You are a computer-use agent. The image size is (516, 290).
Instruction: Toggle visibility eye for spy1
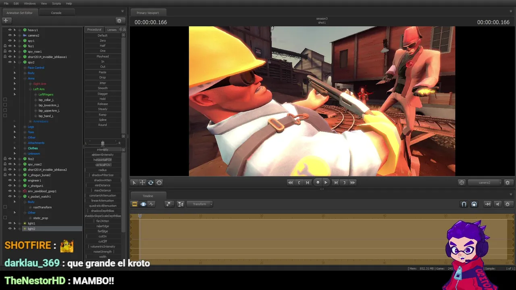(x=10, y=41)
